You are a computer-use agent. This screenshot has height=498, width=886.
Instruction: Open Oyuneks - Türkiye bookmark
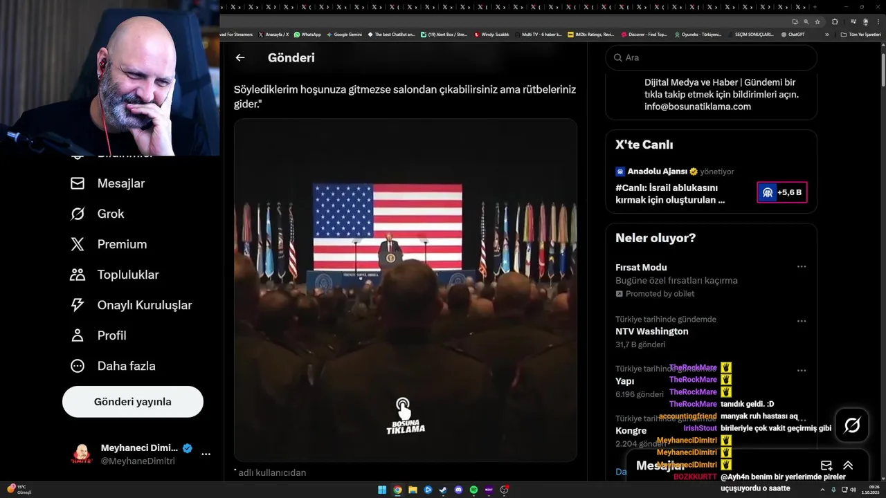click(x=698, y=35)
